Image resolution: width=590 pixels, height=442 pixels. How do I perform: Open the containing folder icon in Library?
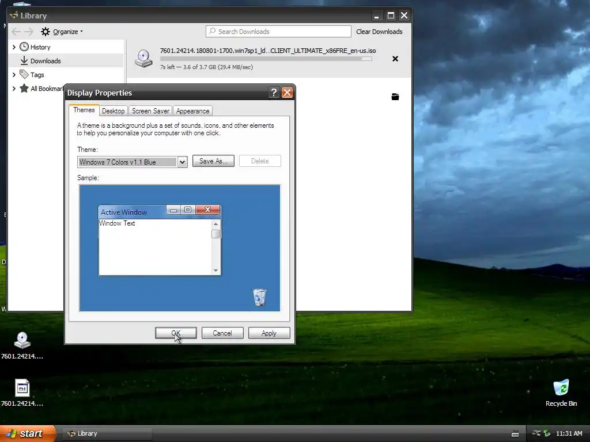(395, 97)
